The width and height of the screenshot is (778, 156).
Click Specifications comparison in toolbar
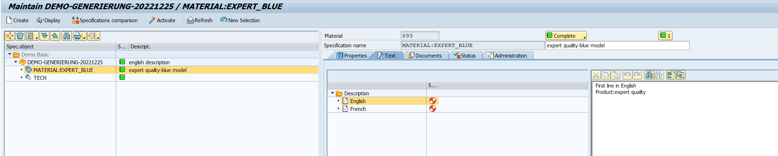coord(105,20)
